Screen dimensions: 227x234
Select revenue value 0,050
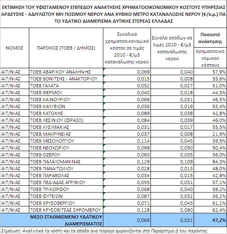[x=172, y=148]
